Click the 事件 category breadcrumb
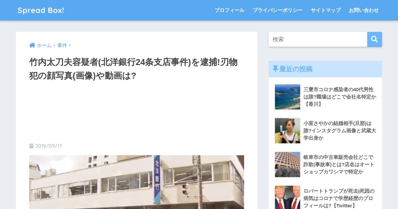398x209 pixels. click(62, 45)
